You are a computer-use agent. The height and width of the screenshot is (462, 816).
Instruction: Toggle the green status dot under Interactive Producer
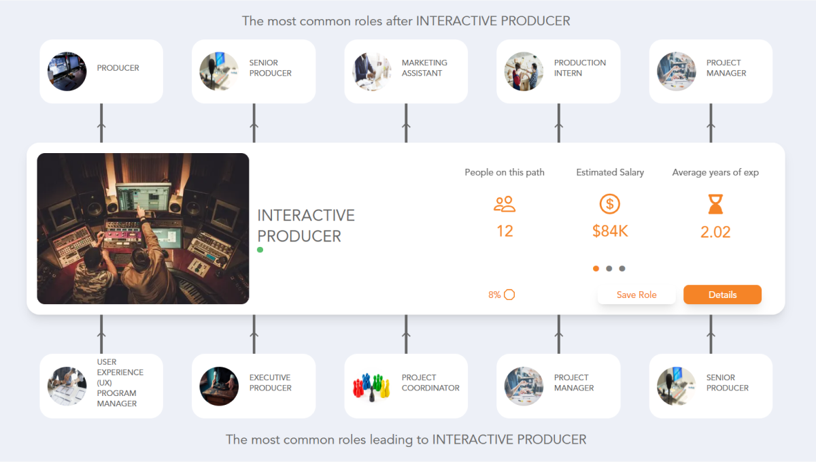[260, 250]
